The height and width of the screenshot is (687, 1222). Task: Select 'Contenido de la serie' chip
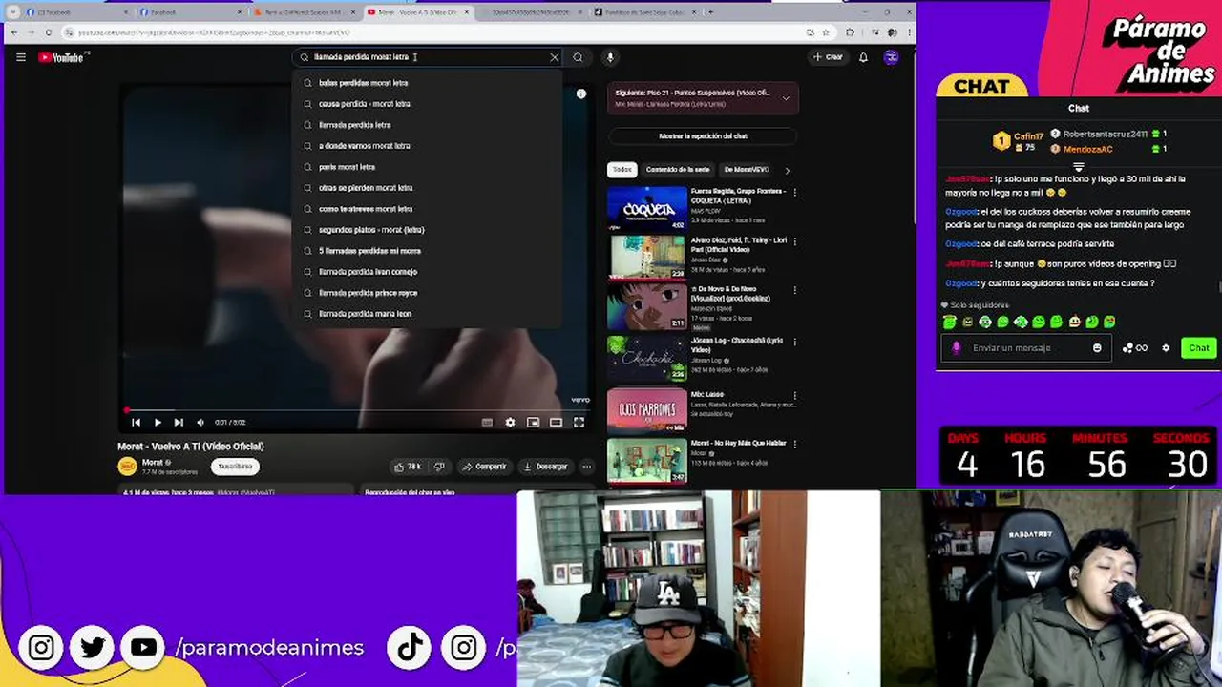pos(678,170)
